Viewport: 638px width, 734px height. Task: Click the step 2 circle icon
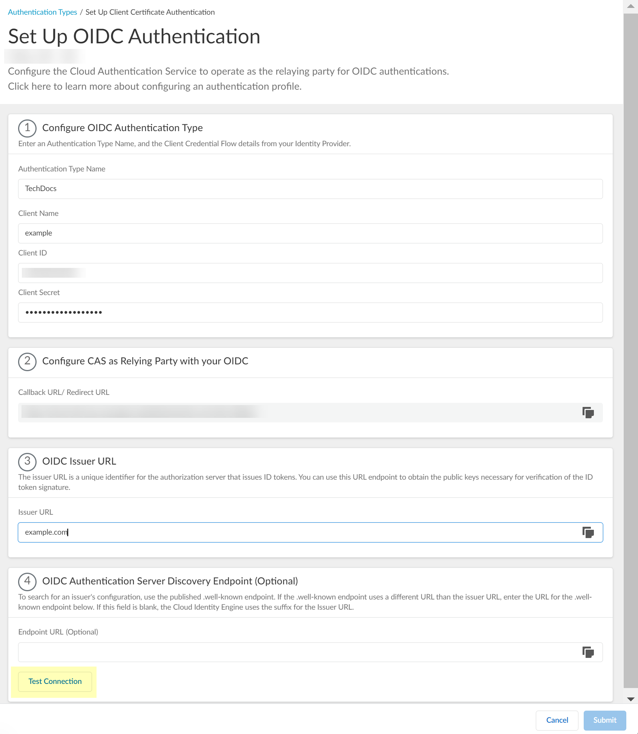coord(27,361)
